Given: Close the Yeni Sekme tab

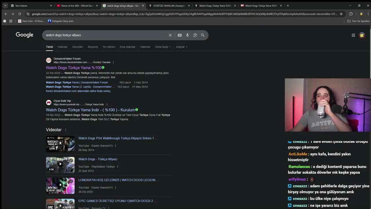Looking at the screenshot, I should (x=51, y=6).
